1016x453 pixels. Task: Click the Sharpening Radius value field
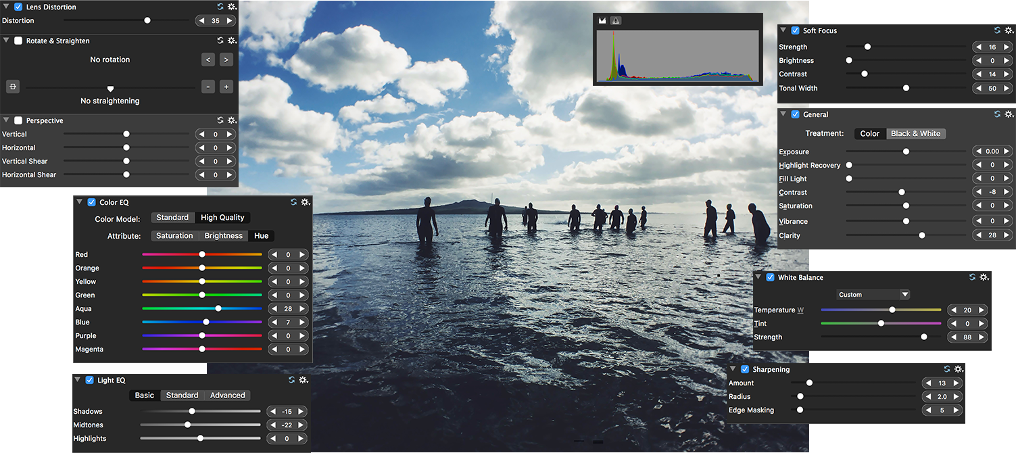pyautogui.click(x=942, y=397)
